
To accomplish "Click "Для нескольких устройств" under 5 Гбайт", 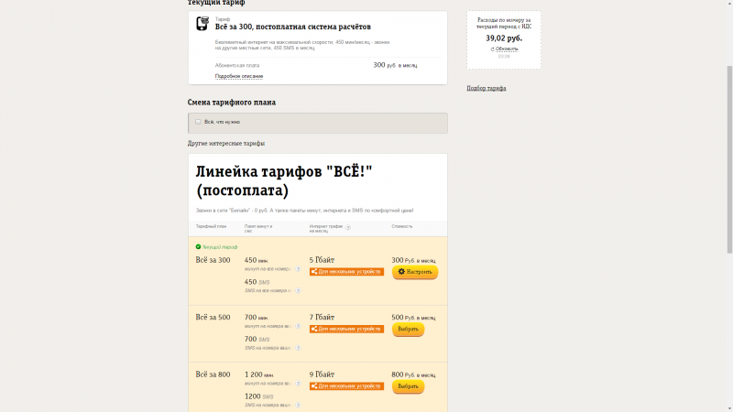I will (x=346, y=272).
